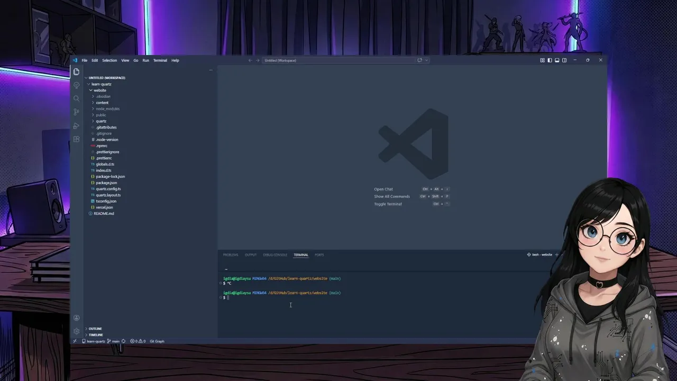
Task: Click the VS Code logo in title bar
Action: (75, 60)
